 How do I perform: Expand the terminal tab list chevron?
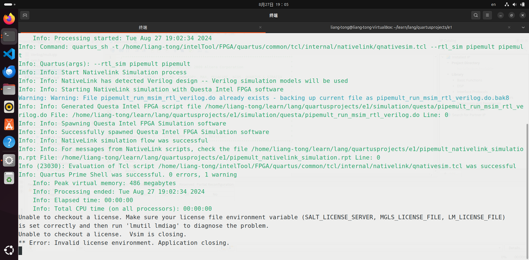point(523,27)
